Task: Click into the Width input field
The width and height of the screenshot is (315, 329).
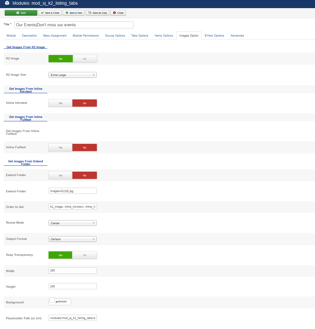Action: pos(72,271)
